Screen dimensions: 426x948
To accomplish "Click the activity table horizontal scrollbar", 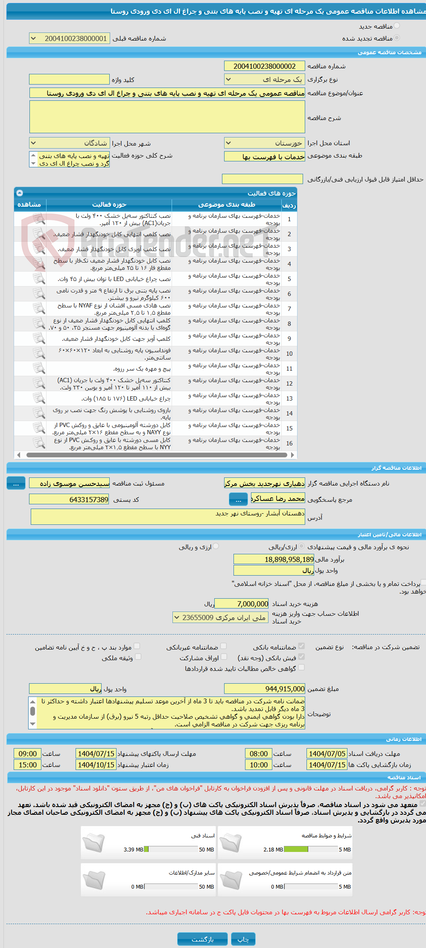I will 157,455.
